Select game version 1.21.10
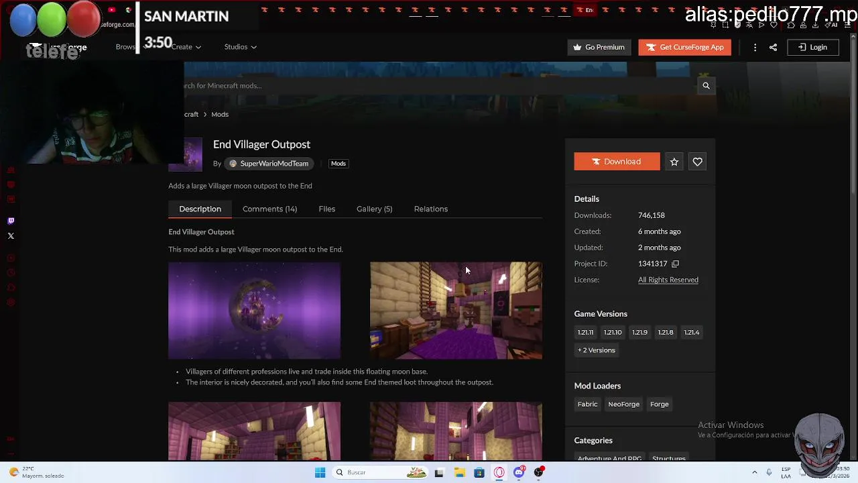 612,332
